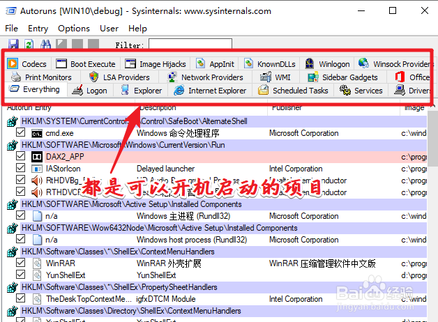Click the RTHDVCPL speaker icon
Screen dimensions: 438x322
(x=37, y=192)
